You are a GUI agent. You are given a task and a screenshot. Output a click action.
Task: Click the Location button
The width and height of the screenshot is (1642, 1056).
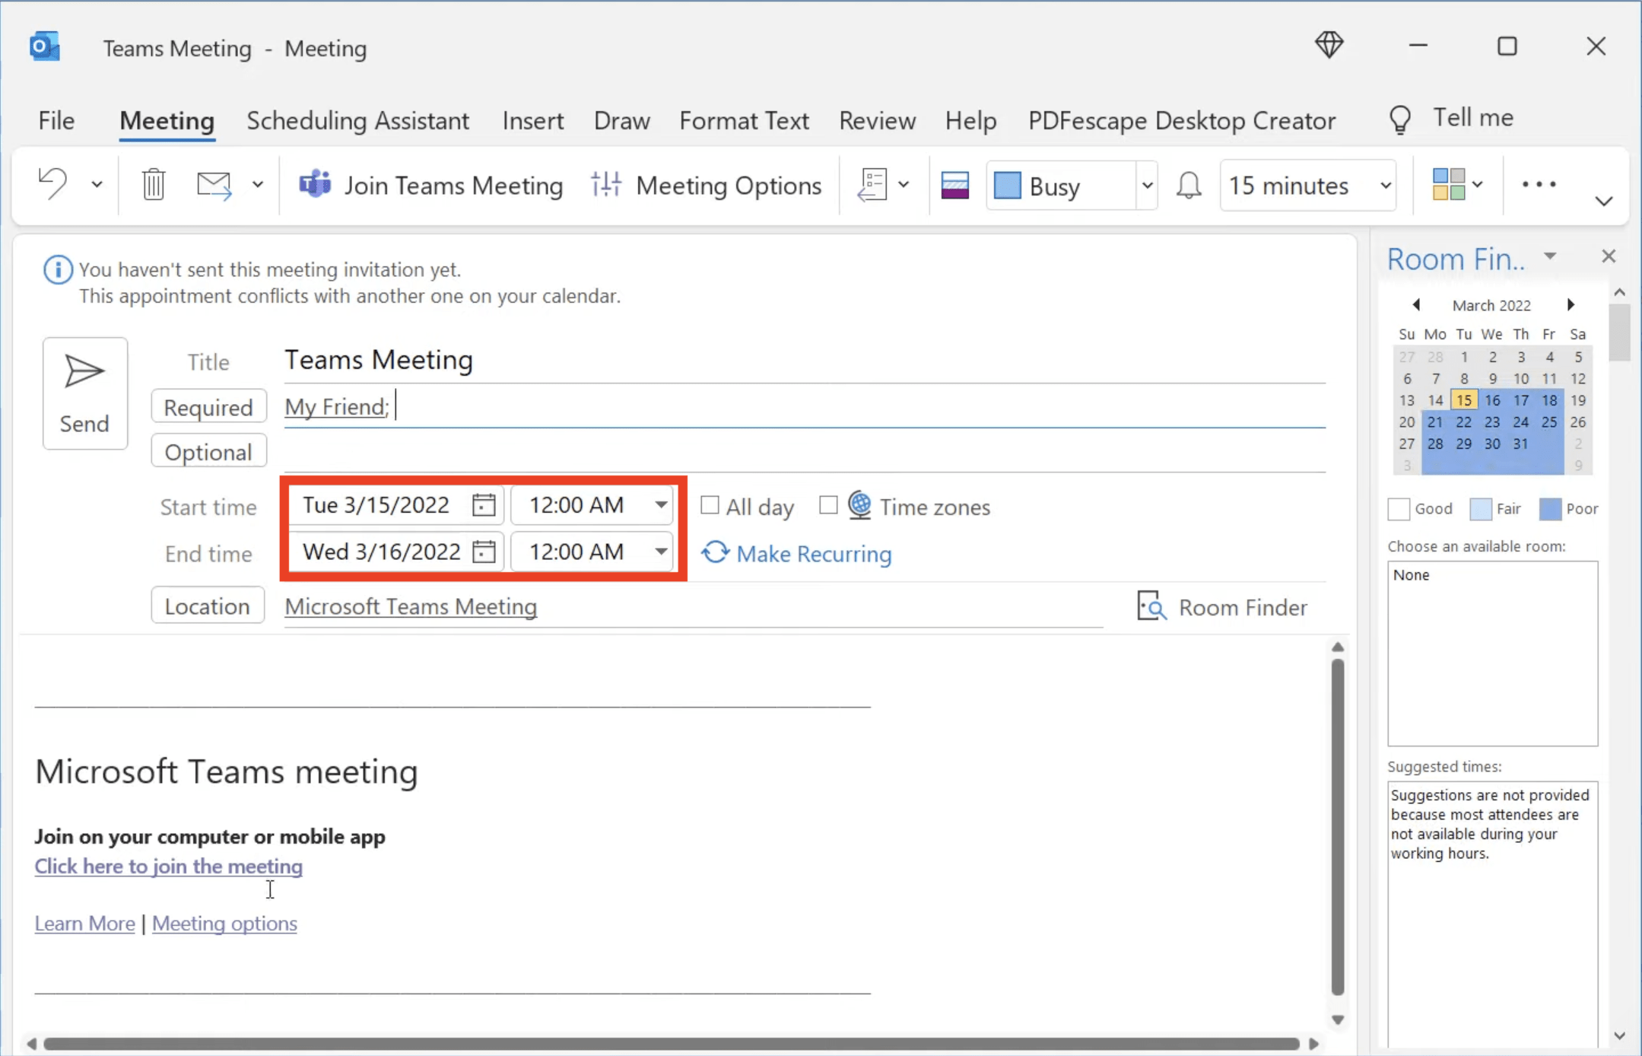click(208, 606)
